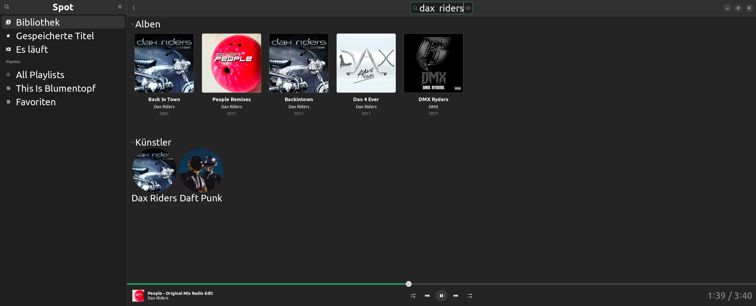Collapse the Künstler section

coord(133,142)
